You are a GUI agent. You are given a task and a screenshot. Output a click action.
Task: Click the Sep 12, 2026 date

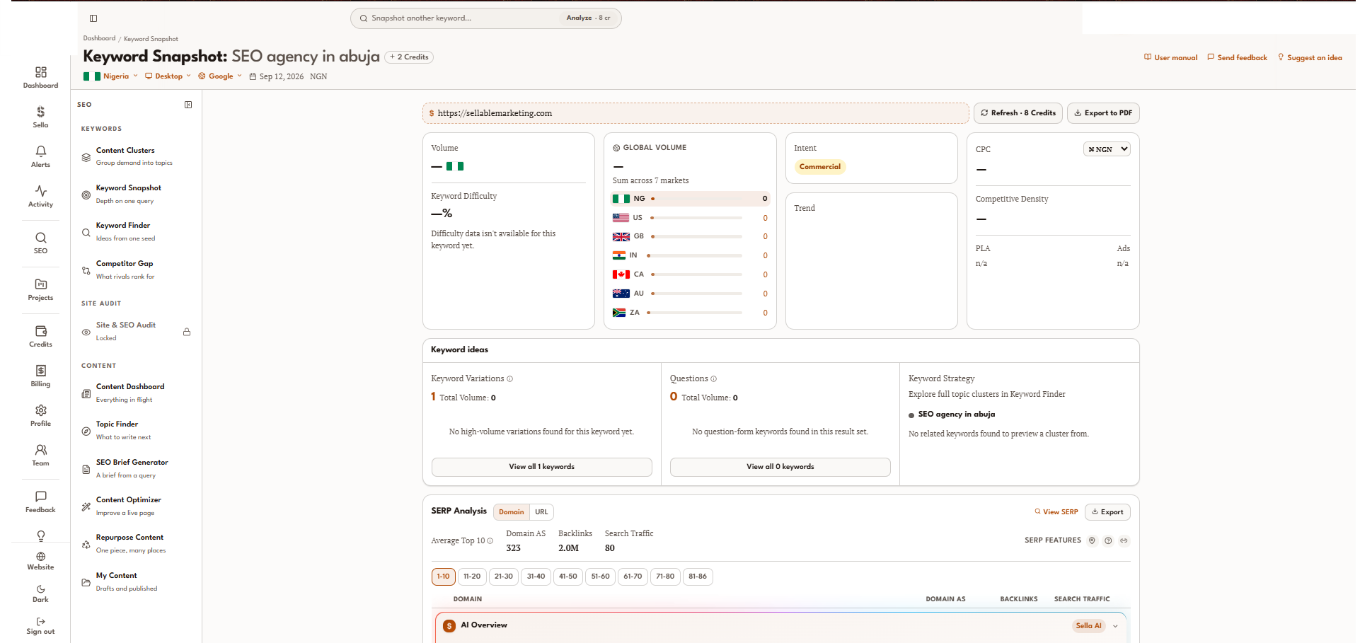pyautogui.click(x=277, y=76)
